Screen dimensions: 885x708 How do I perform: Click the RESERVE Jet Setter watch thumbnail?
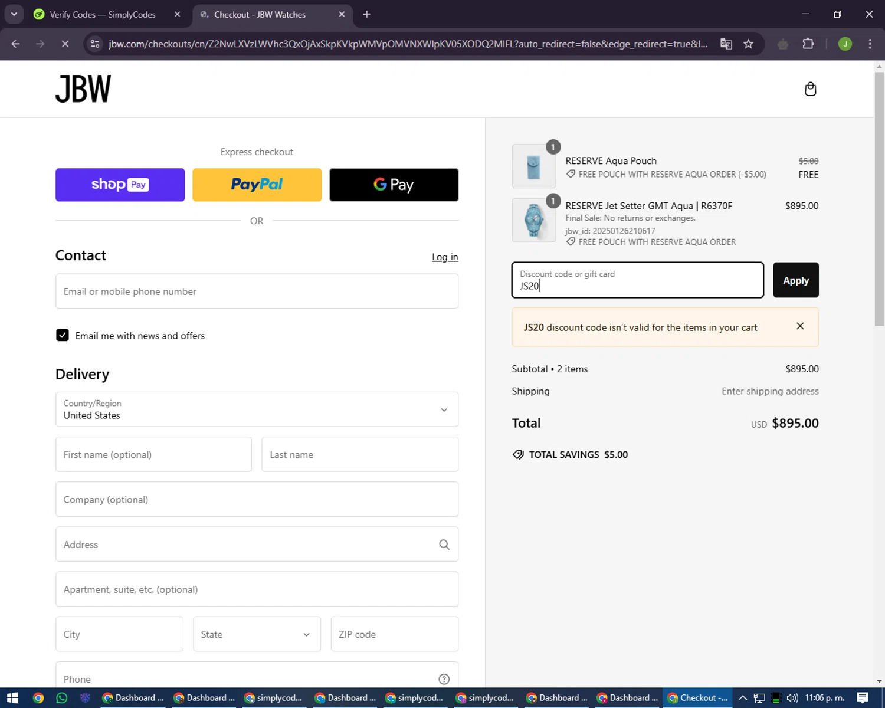[533, 220]
